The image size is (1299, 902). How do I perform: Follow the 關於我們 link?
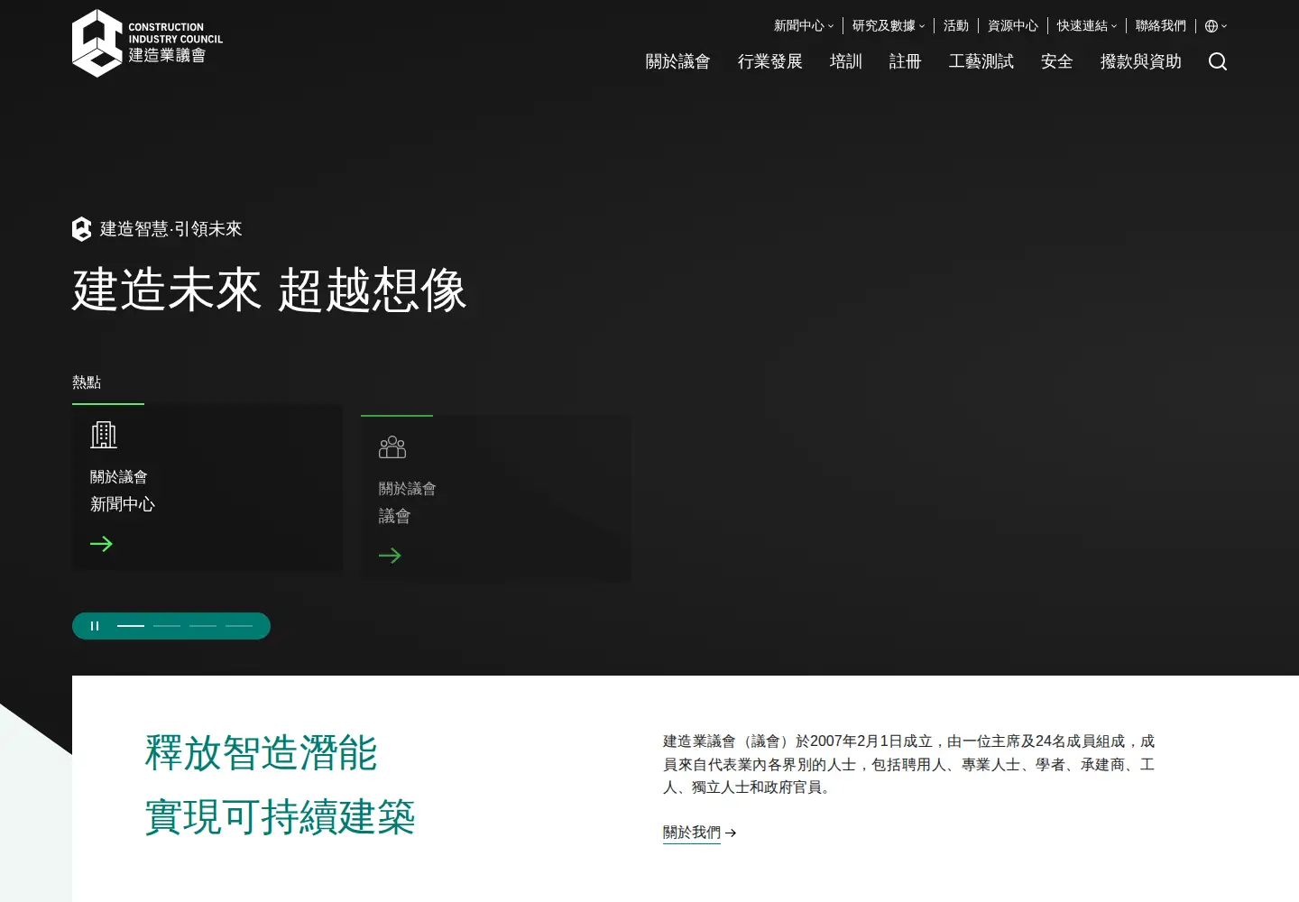click(x=692, y=833)
